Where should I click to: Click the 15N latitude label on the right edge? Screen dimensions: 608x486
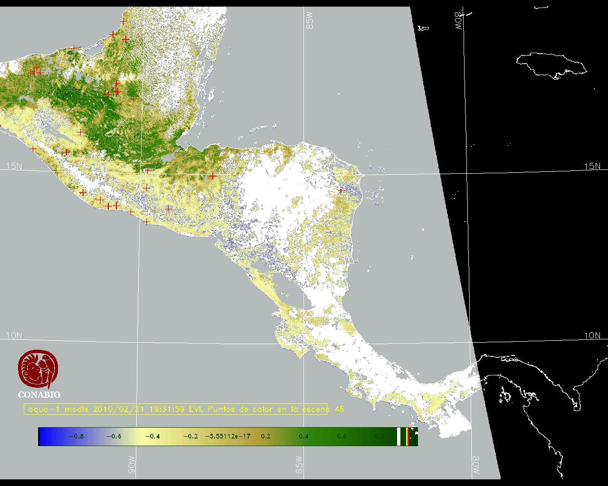pyautogui.click(x=592, y=166)
